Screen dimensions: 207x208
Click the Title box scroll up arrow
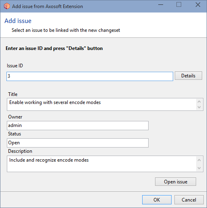pos(199,102)
